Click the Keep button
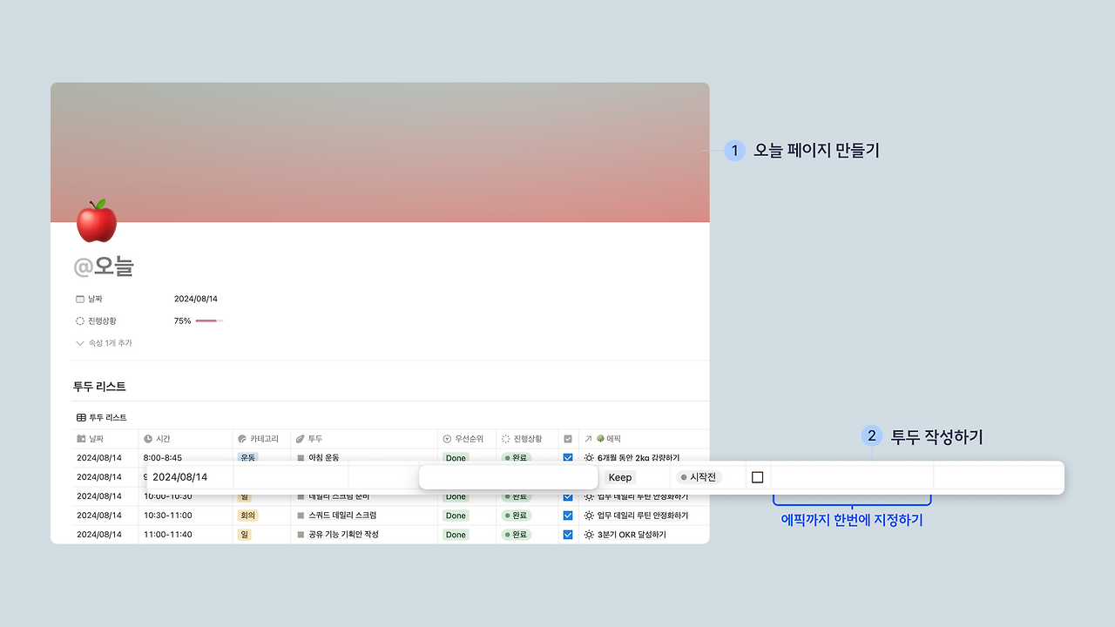The width and height of the screenshot is (1115, 627). coord(619,477)
